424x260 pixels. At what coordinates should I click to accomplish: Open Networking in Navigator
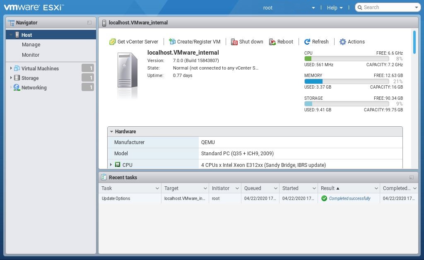[x=34, y=88]
